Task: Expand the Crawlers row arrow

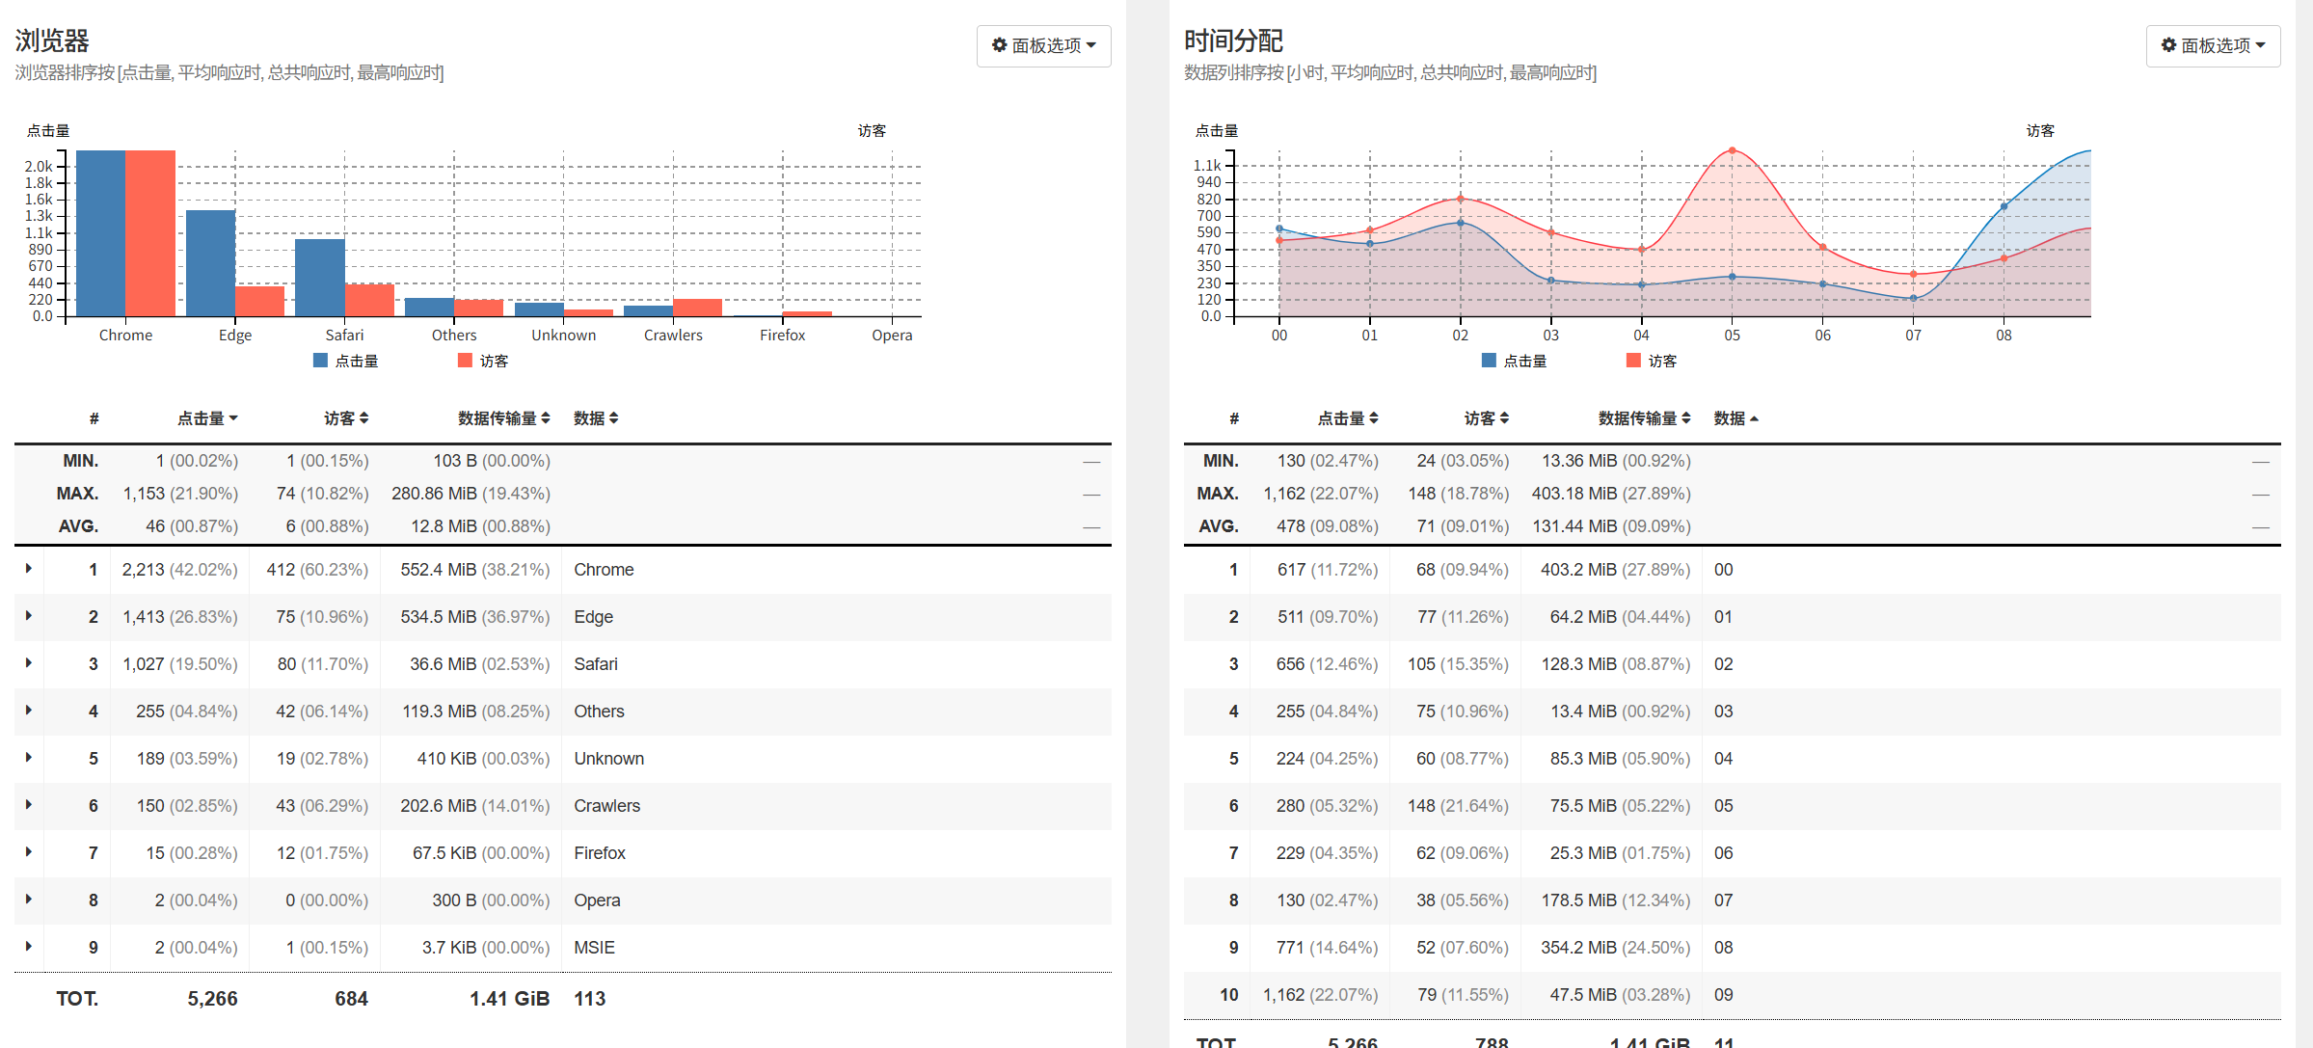Action: pyautogui.click(x=29, y=805)
